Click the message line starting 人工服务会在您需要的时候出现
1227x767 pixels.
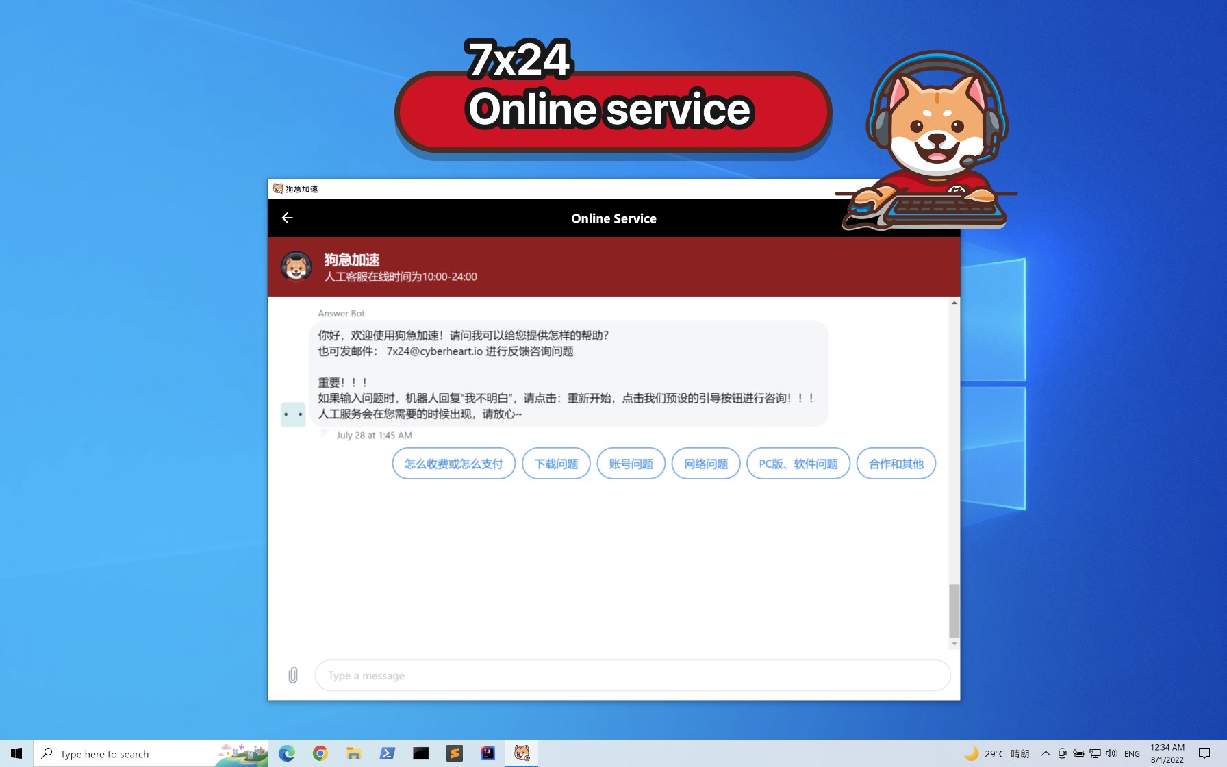(x=420, y=414)
